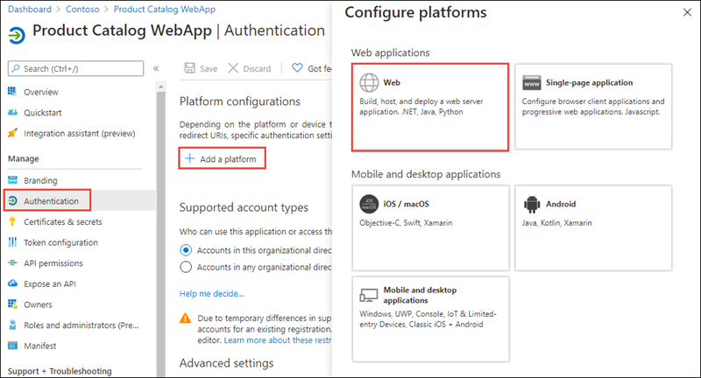
Task: Click the Overview grid icon
Action: [12, 92]
